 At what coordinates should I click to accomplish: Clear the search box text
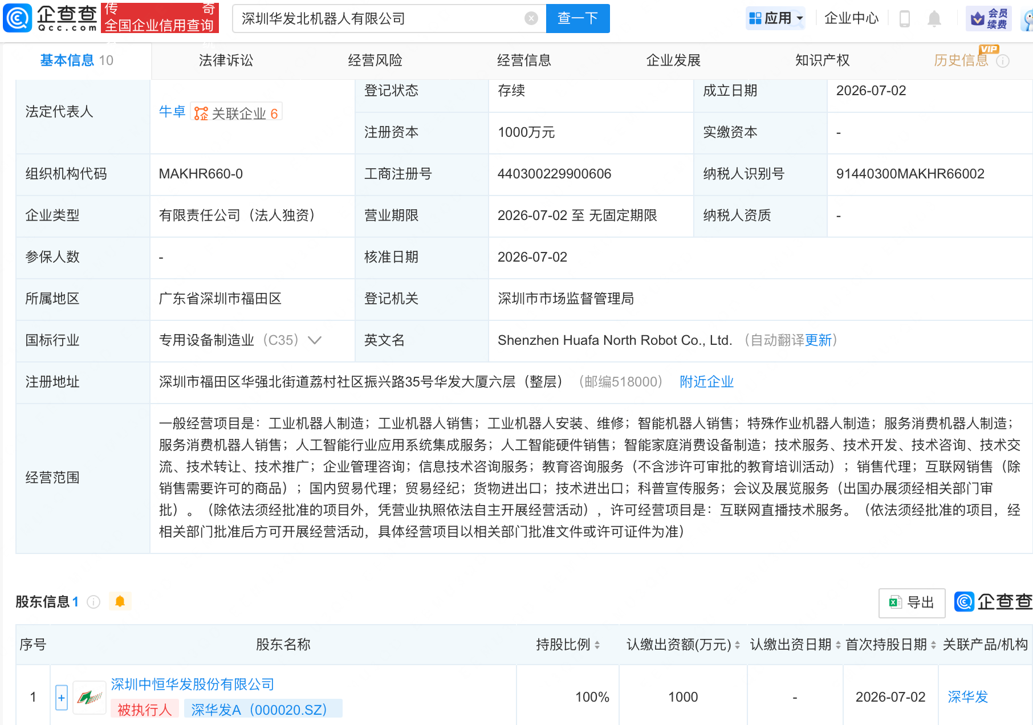coord(531,18)
